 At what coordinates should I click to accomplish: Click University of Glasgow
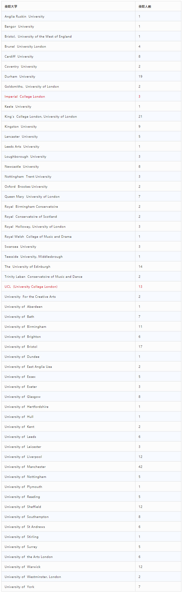pyautogui.click(x=22, y=397)
